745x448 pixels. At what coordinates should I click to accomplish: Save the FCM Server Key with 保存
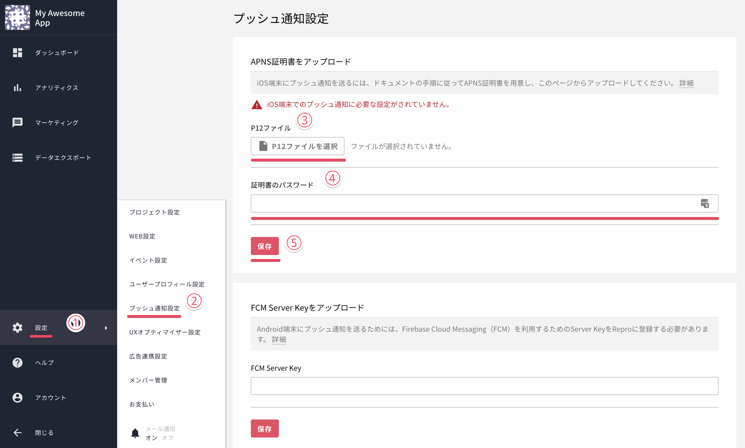[x=265, y=429]
